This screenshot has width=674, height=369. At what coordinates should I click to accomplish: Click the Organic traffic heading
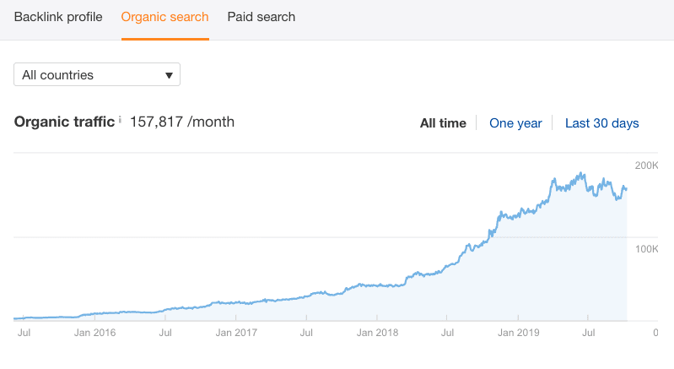tap(64, 122)
